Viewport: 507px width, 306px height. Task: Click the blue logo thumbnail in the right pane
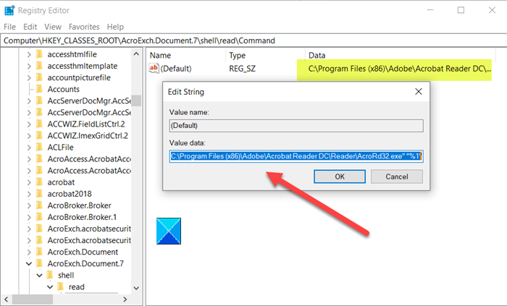coord(169,231)
